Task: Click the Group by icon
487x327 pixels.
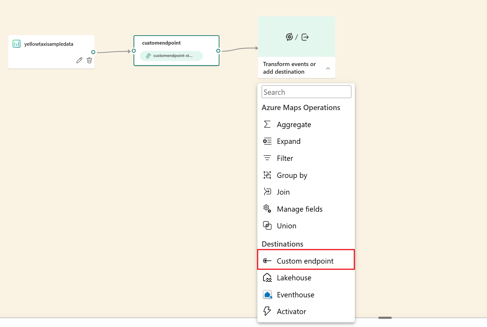Action: pyautogui.click(x=267, y=175)
